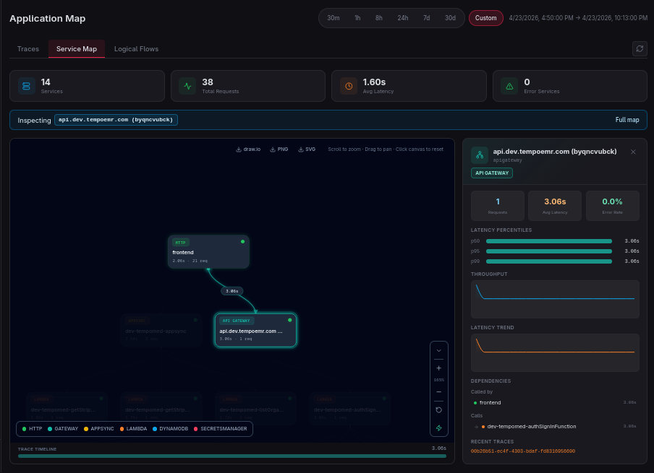The image size is (654, 473).
Task: Click the 165% zoom level text
Action: [439, 380]
